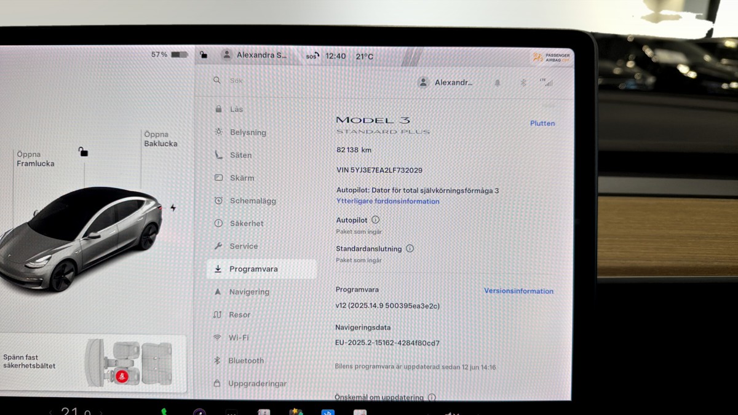Tap the Standard Plus trim text
Image resolution: width=738 pixels, height=415 pixels.
[x=383, y=132]
